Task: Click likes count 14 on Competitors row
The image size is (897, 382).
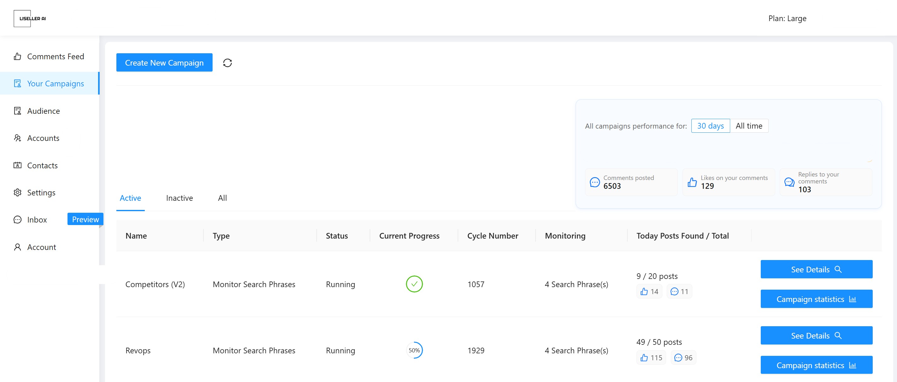Action: 649,292
